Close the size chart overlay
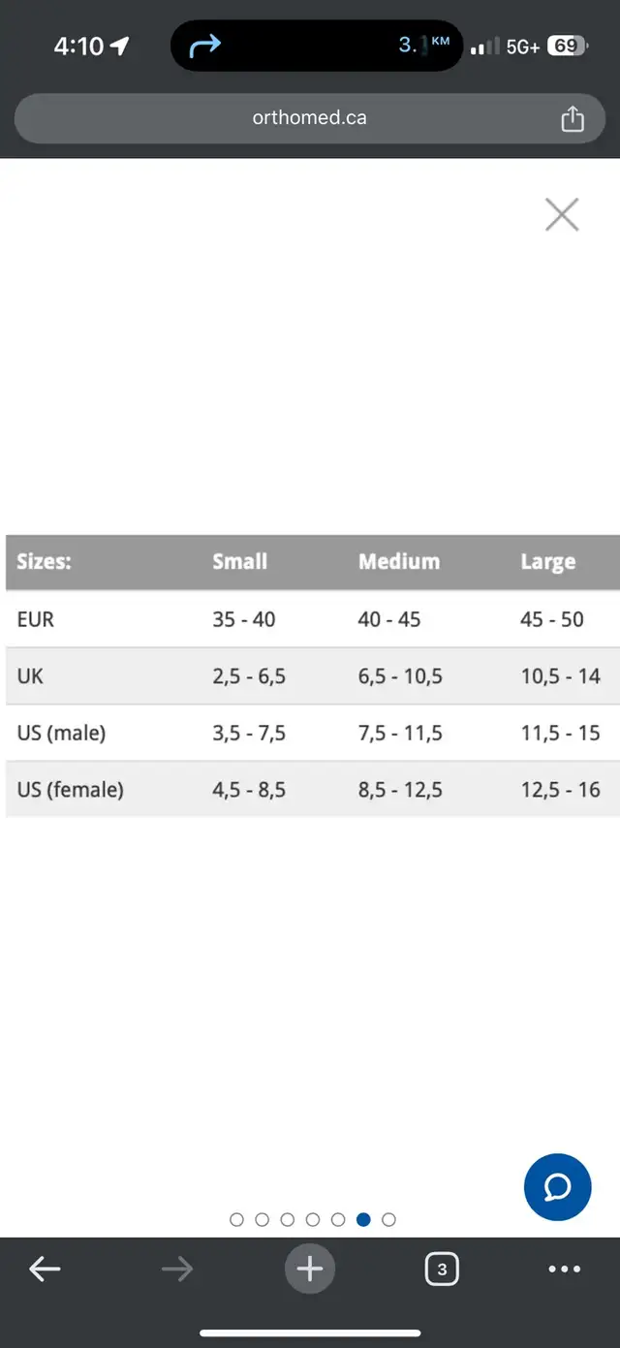The image size is (620, 1348). tap(562, 214)
